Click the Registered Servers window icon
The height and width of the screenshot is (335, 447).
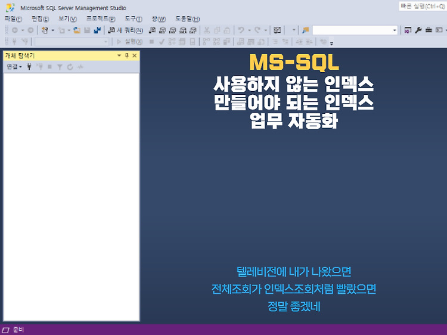tap(408, 30)
